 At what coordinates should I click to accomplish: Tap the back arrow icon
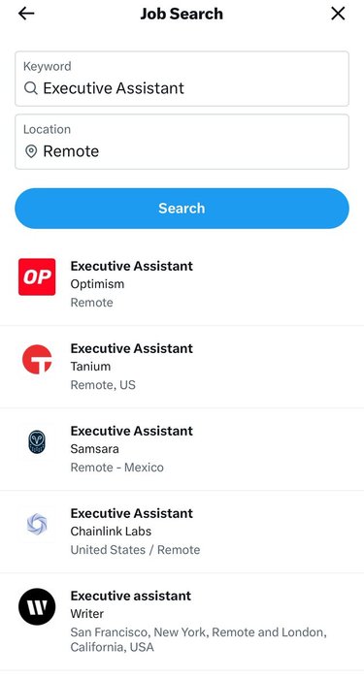tap(26, 14)
